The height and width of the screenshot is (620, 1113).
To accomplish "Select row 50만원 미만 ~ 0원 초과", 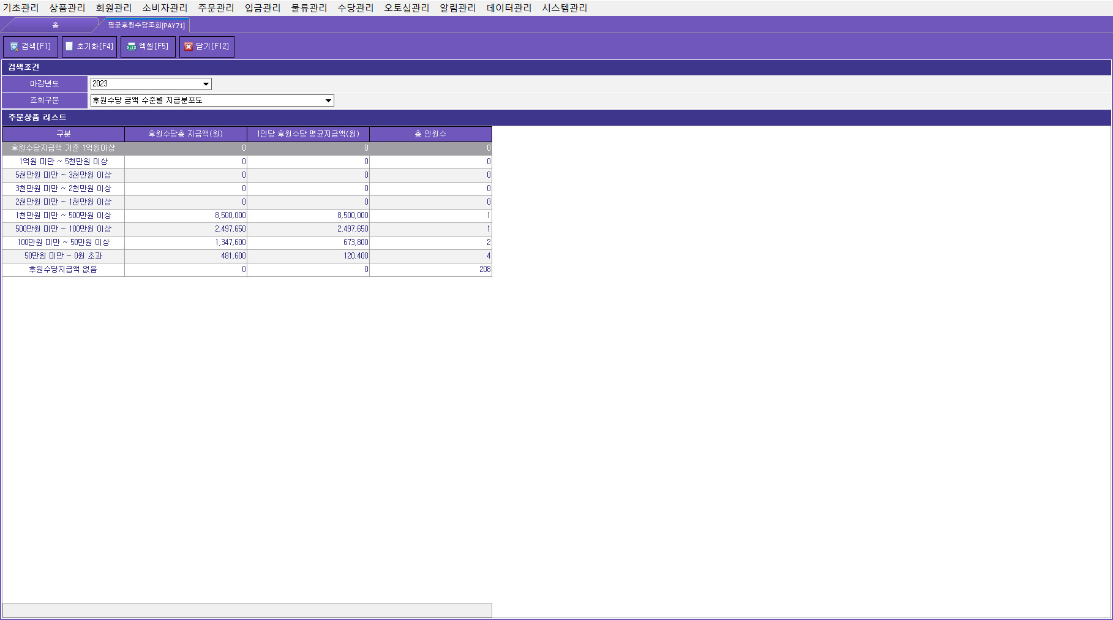I will tap(247, 256).
